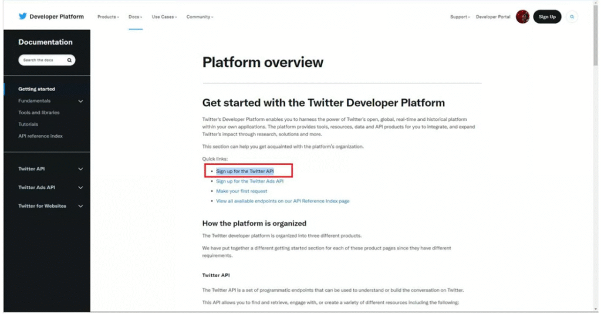Click the Documentation sidebar title

(x=45, y=42)
